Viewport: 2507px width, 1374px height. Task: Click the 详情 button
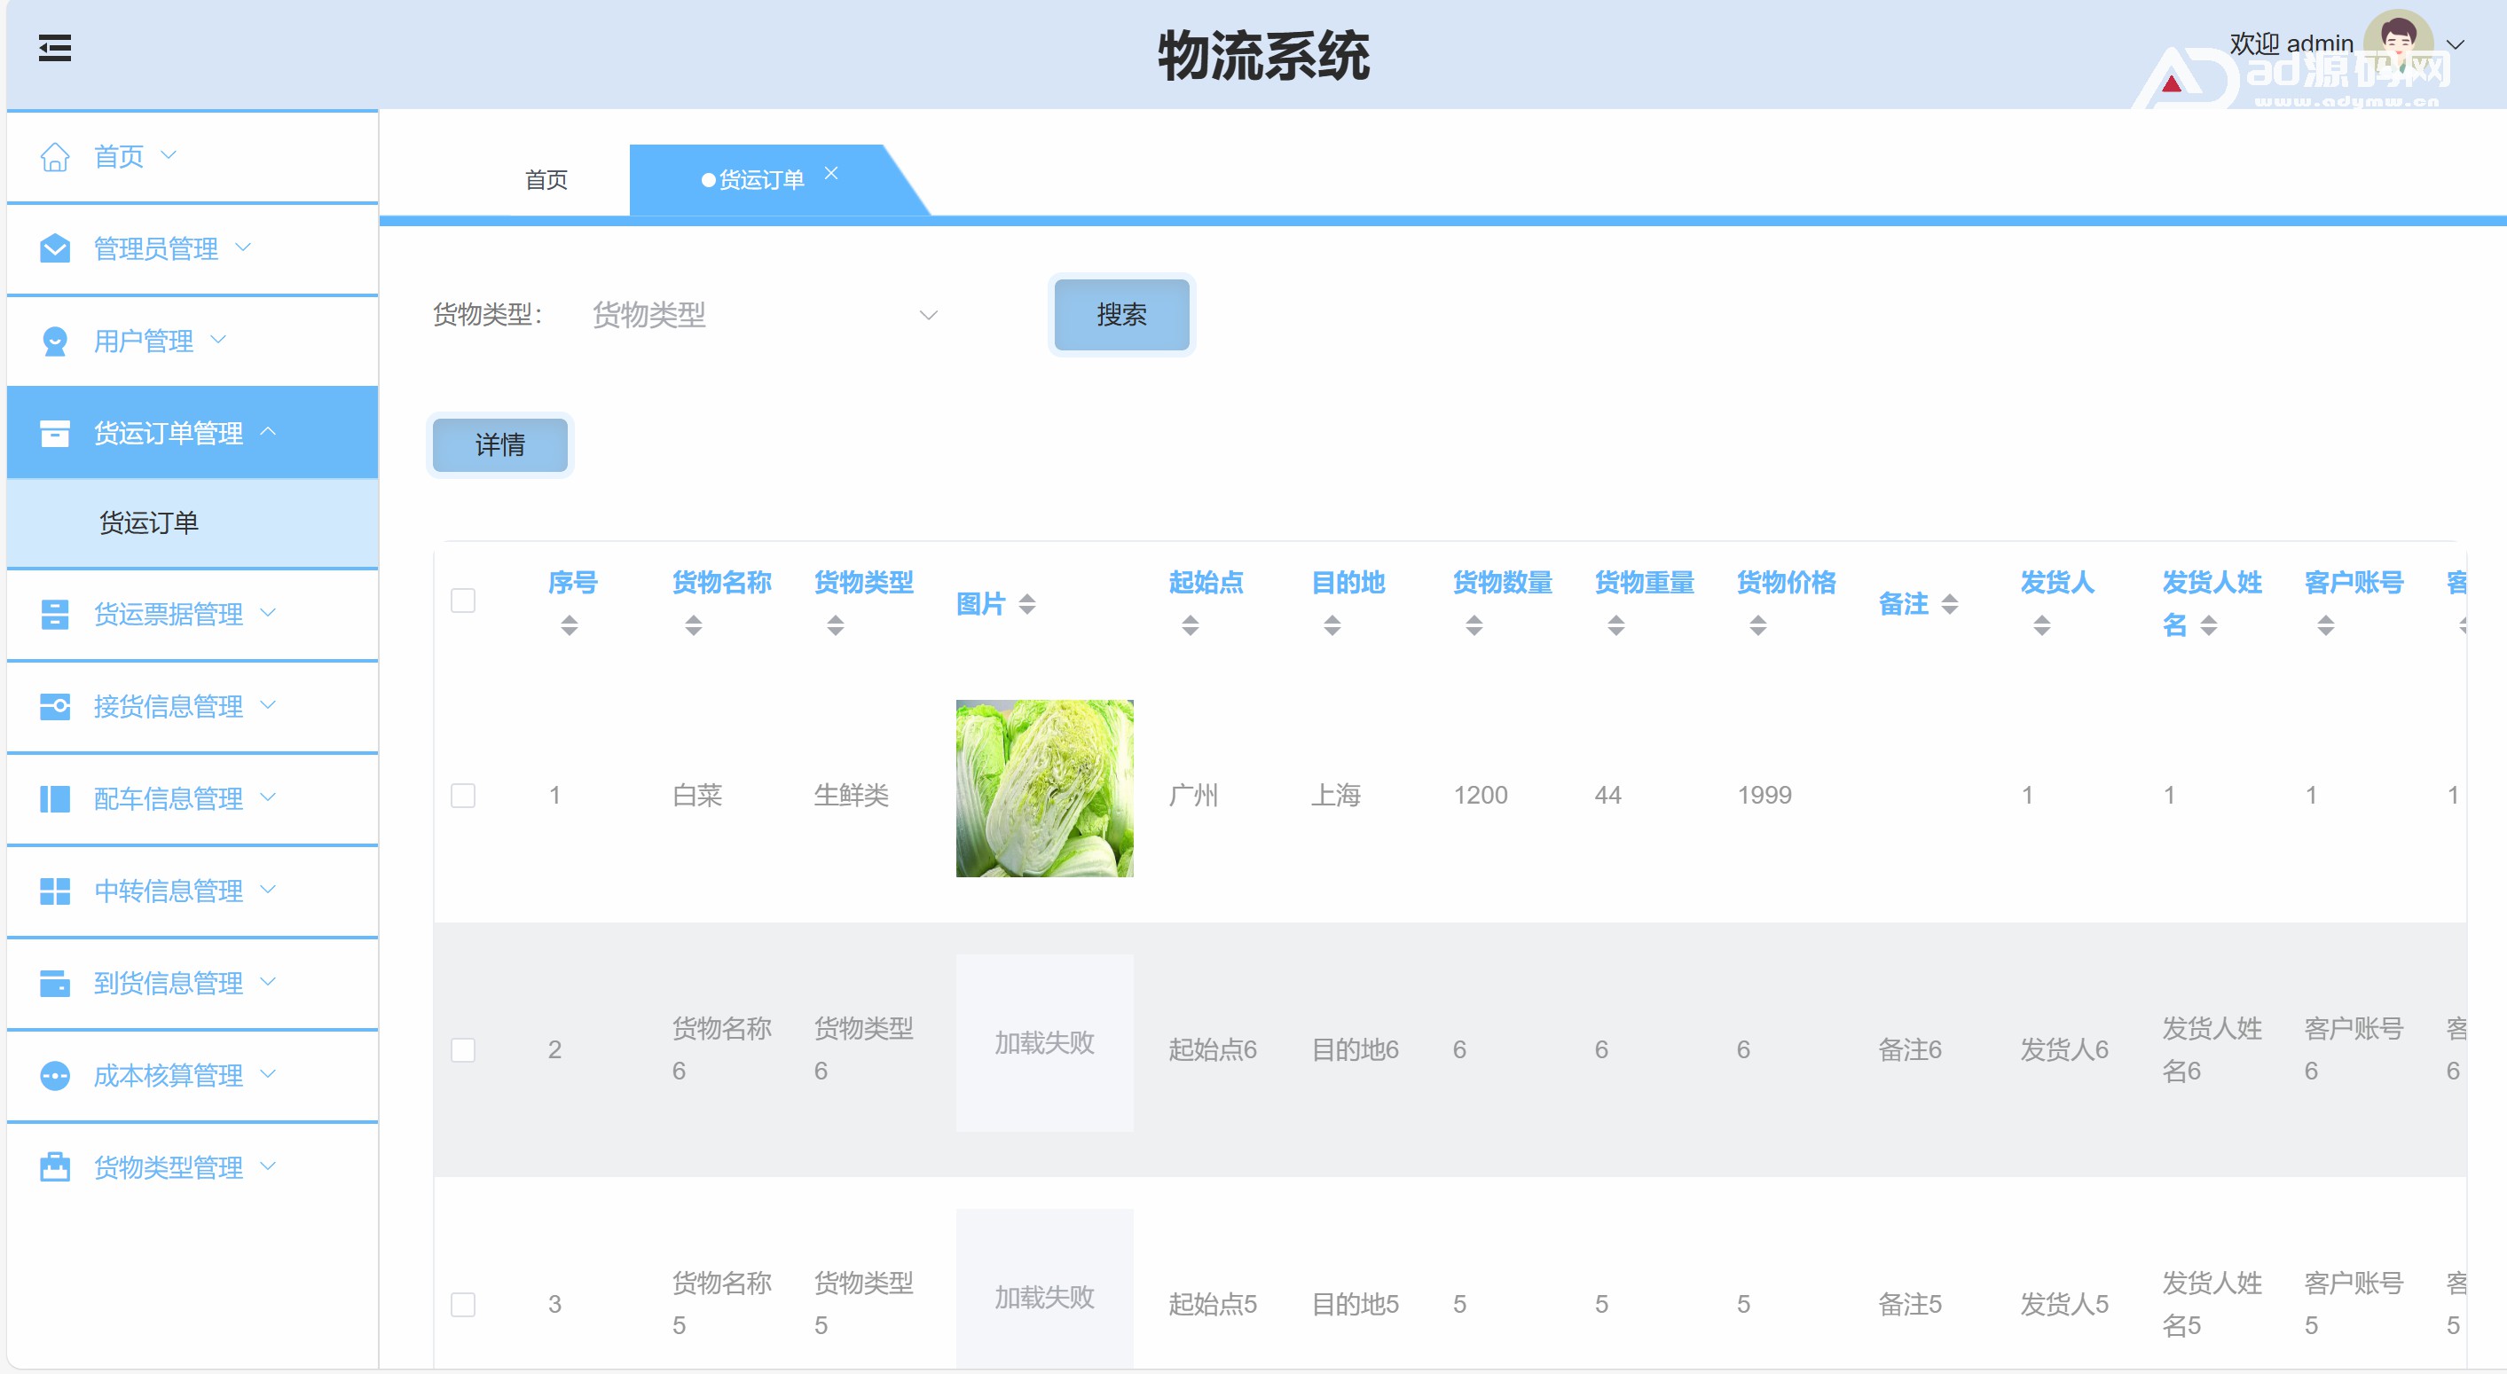point(499,445)
